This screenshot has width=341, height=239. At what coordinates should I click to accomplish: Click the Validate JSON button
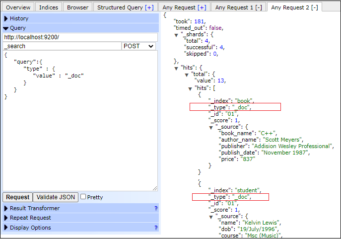pyautogui.click(x=56, y=197)
